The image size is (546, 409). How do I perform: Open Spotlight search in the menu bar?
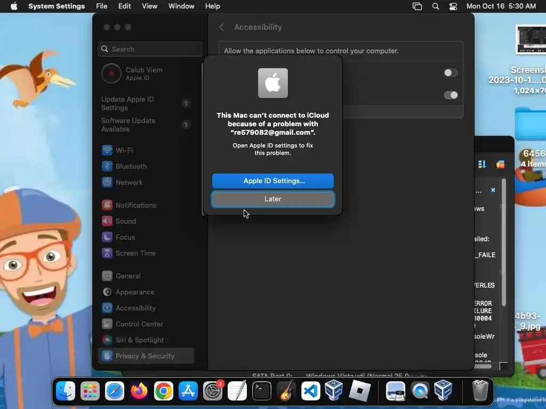pyautogui.click(x=435, y=6)
